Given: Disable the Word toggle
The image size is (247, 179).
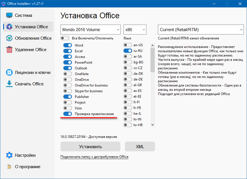Looking at the screenshot, I should point(68,45).
